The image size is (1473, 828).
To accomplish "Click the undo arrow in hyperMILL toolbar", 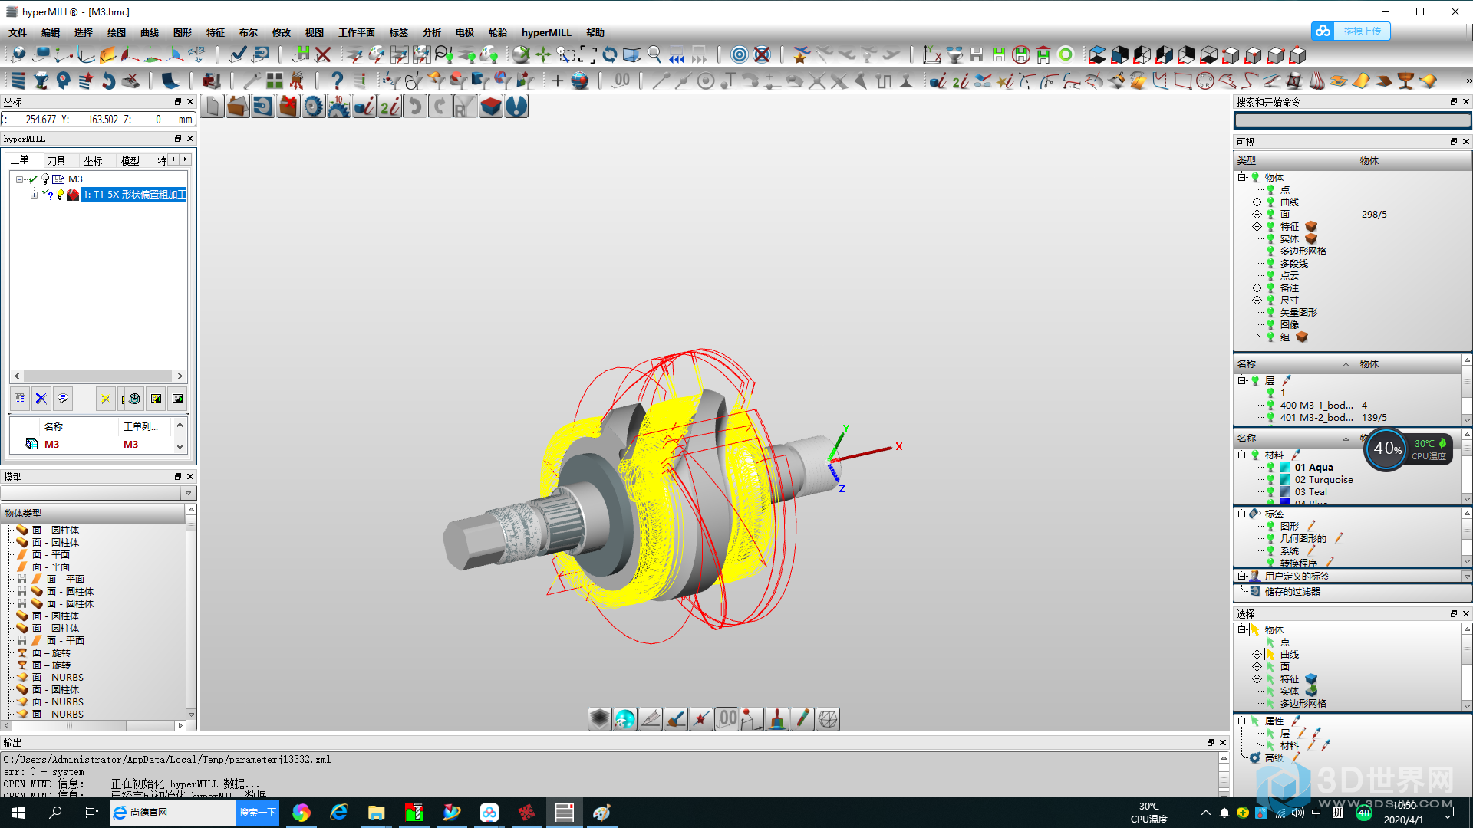I will point(415,107).
